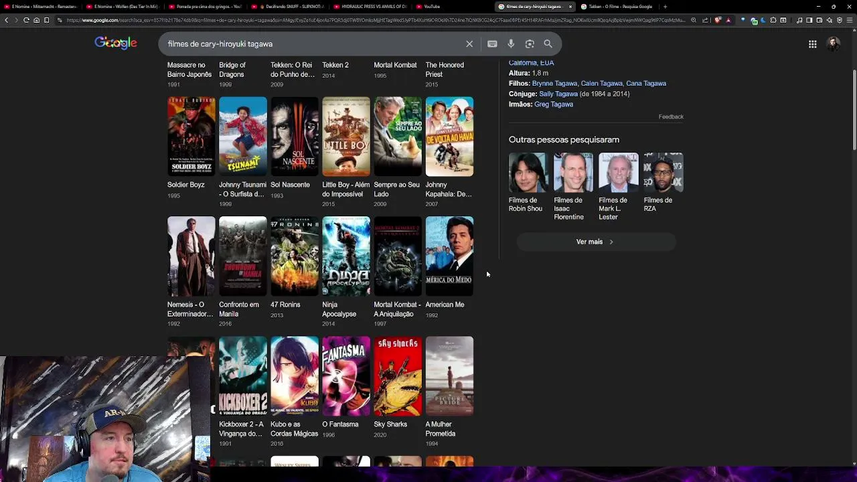Open the Sol Nascente movie poster
Image resolution: width=857 pixels, height=482 pixels.
[x=295, y=137]
